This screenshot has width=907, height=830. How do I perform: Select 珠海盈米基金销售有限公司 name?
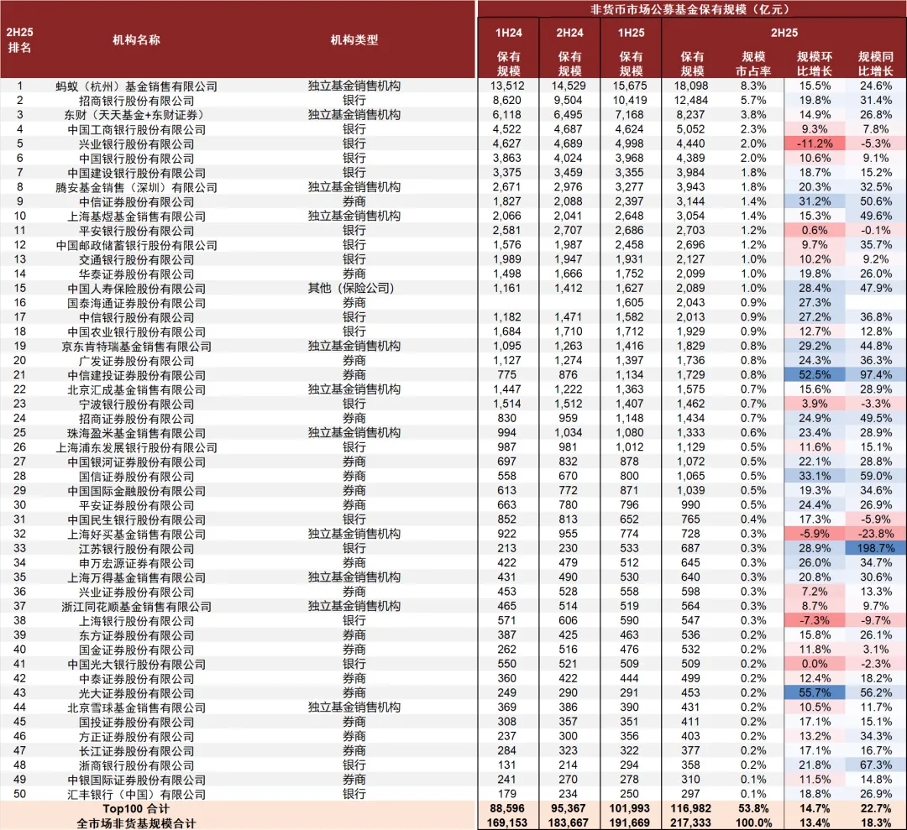point(137,433)
